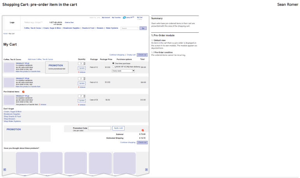Click the right carousel arrow icon
This screenshot has width=300, height=178.
tap(146, 169)
